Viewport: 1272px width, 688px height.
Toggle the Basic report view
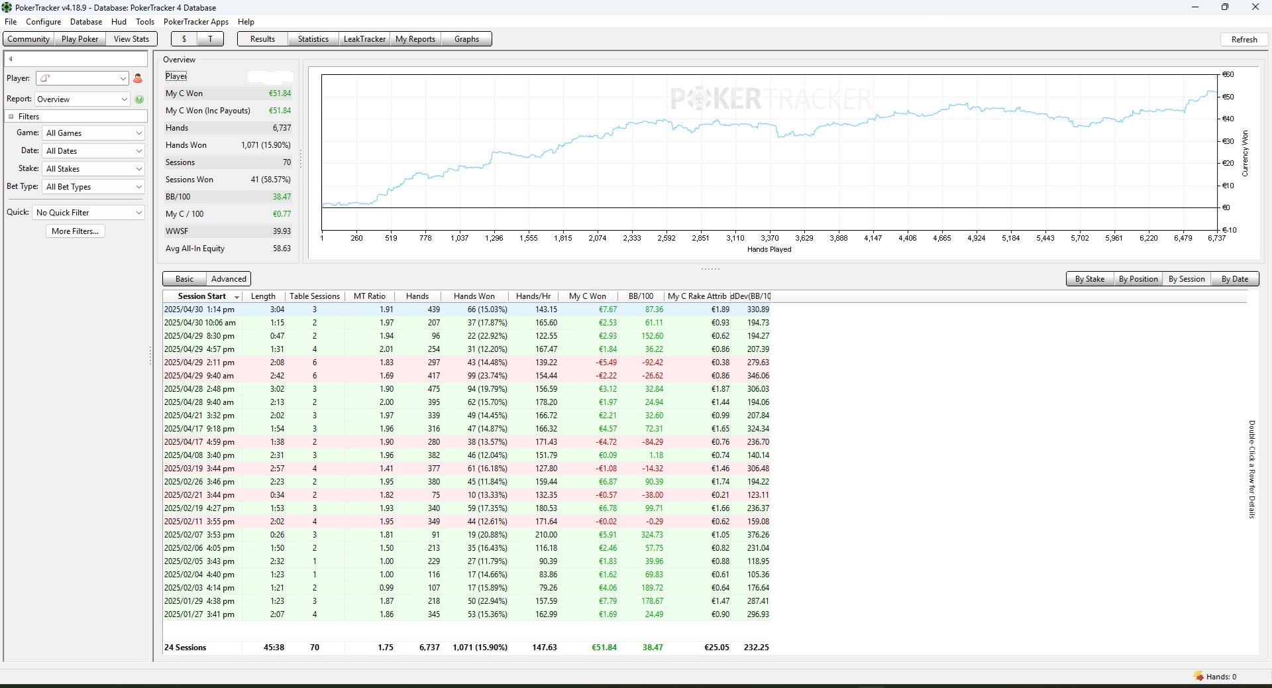tap(185, 279)
